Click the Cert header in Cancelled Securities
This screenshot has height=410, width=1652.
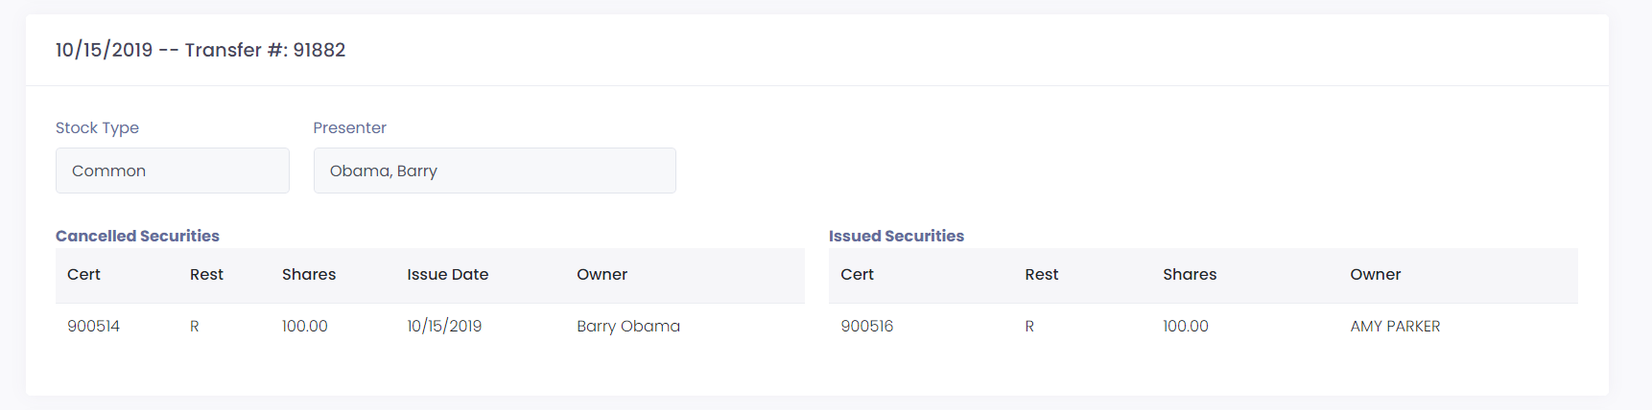83,274
